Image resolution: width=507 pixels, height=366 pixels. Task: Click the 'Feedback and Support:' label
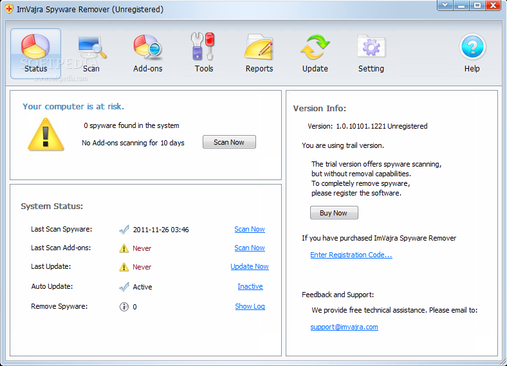point(338,295)
